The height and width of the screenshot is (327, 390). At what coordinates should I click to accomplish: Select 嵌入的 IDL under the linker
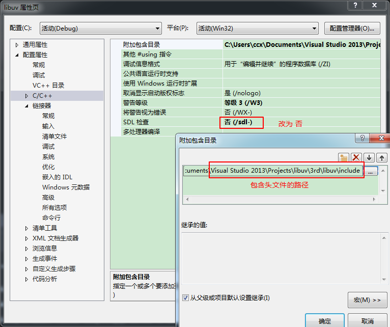coord(57,177)
